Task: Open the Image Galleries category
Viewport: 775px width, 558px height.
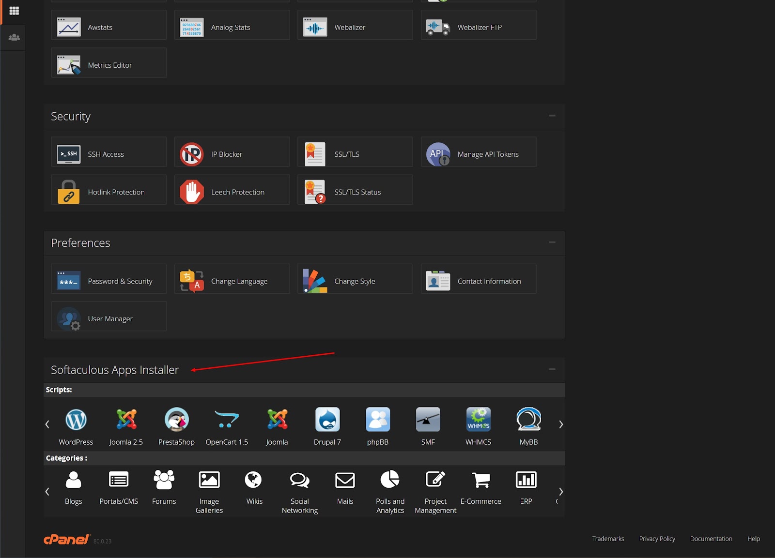Action: [x=209, y=492]
